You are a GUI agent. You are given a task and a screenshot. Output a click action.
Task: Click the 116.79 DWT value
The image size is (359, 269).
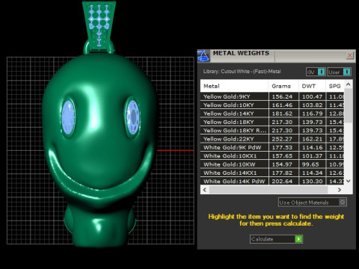point(313,114)
